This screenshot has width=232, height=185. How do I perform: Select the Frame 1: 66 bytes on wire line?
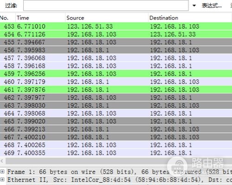[x=119, y=172]
